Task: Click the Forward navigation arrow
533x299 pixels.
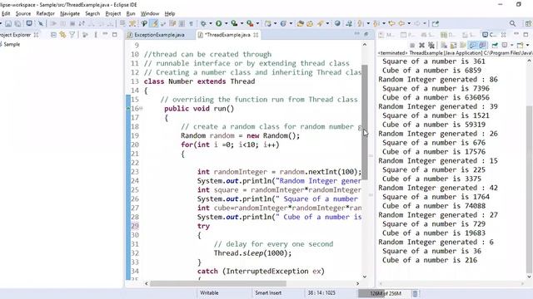Action: (417, 23)
